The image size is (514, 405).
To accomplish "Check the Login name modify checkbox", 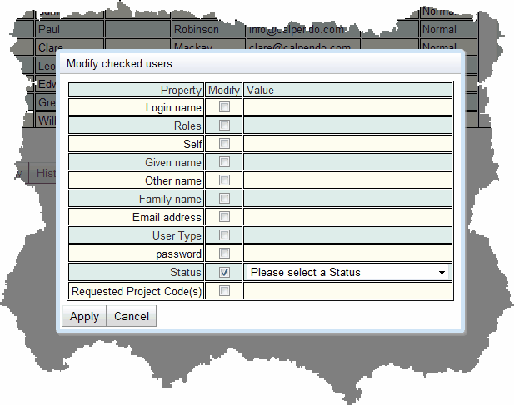I will click(224, 107).
